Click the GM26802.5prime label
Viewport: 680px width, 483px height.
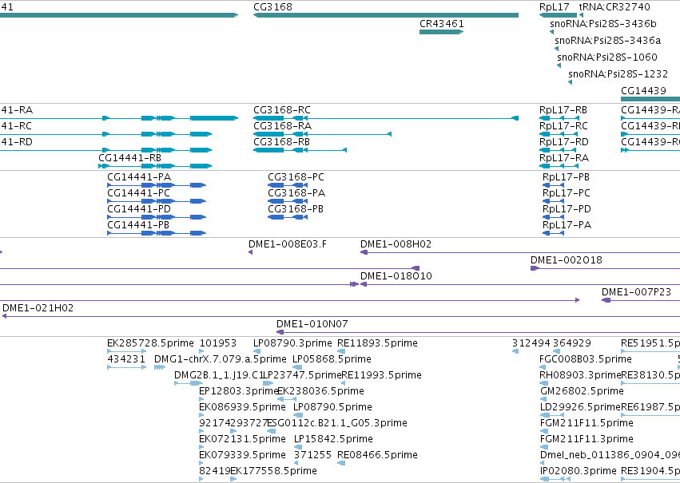[582, 391]
